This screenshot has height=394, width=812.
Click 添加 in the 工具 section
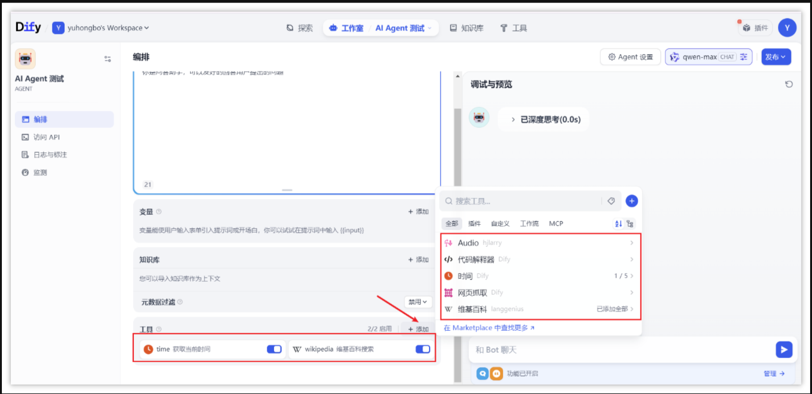click(418, 329)
